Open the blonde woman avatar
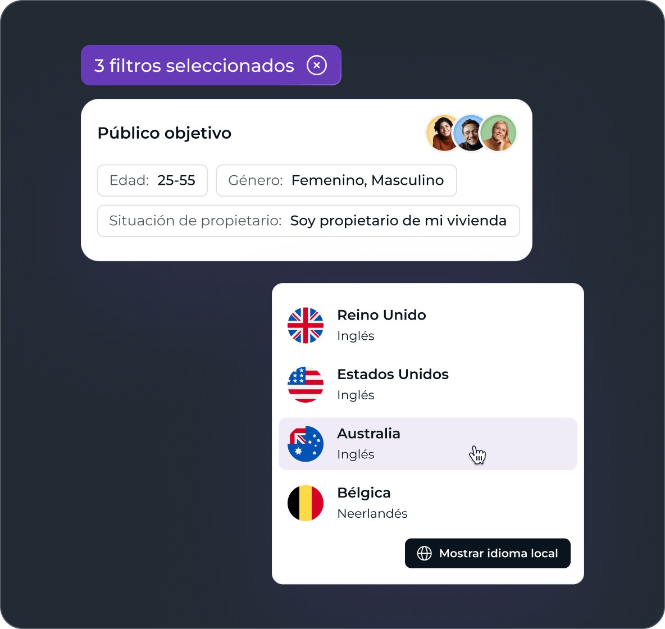 (x=499, y=133)
